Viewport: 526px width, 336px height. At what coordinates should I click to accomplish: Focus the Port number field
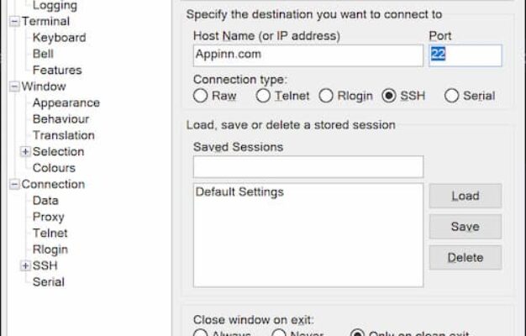[x=465, y=55]
